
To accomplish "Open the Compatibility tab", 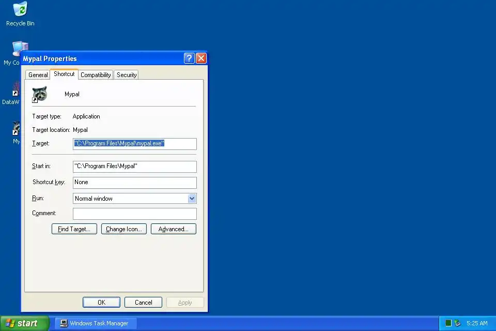I will 96,75.
